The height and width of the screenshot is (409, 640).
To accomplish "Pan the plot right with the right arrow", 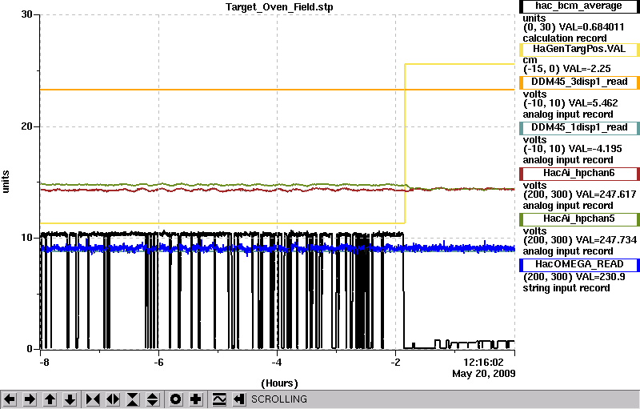I will click(x=30, y=399).
